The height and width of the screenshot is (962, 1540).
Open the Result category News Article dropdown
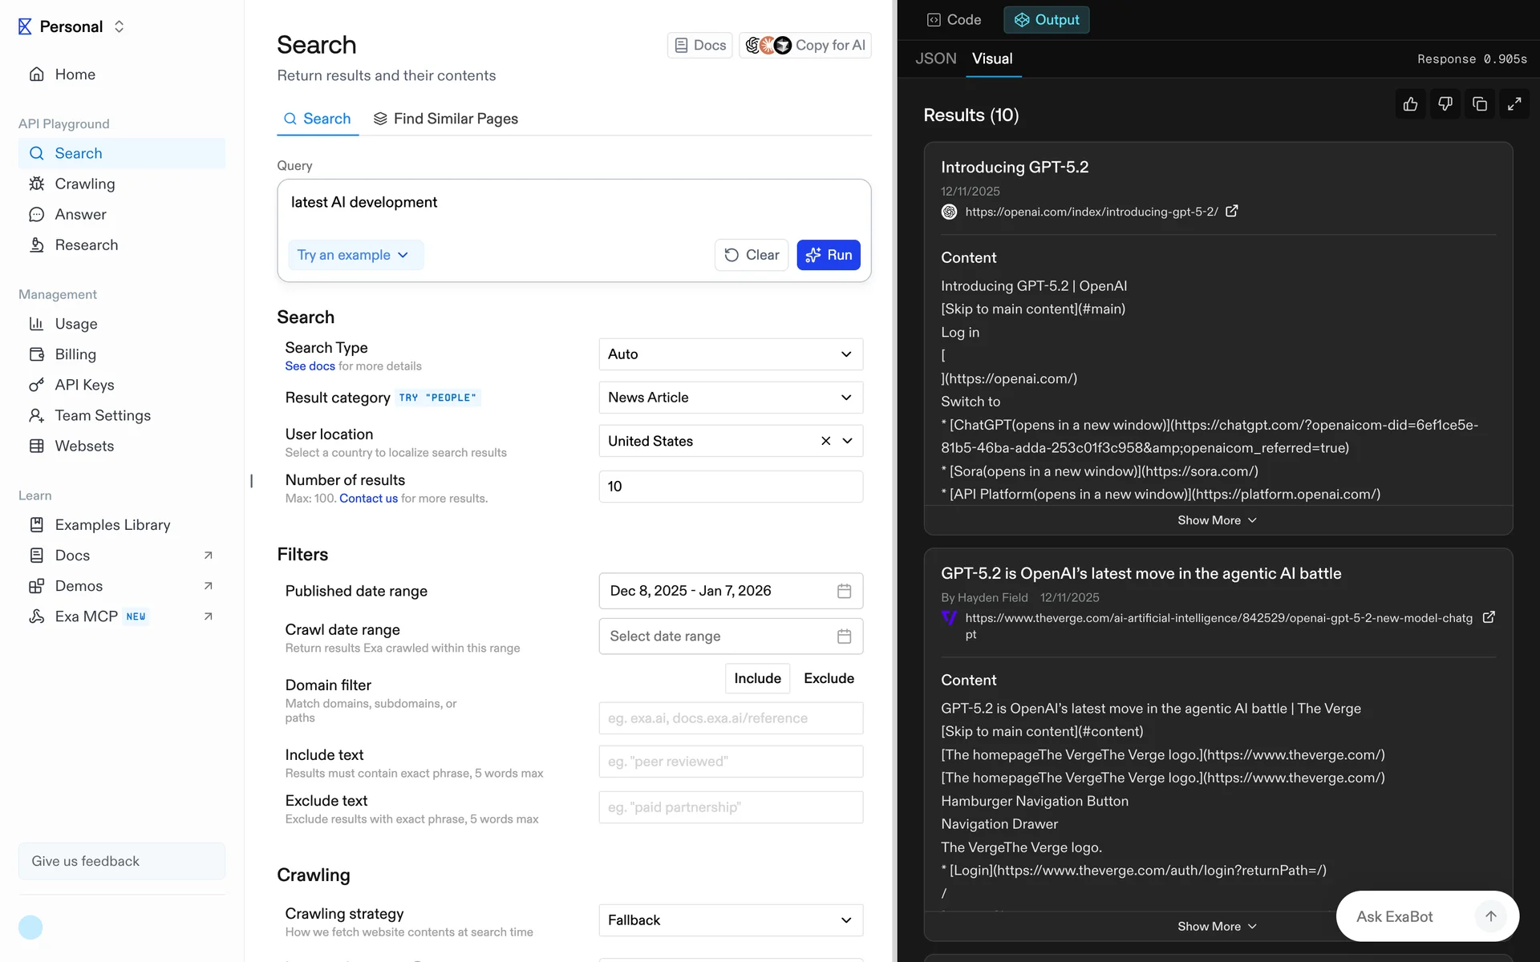coord(730,398)
